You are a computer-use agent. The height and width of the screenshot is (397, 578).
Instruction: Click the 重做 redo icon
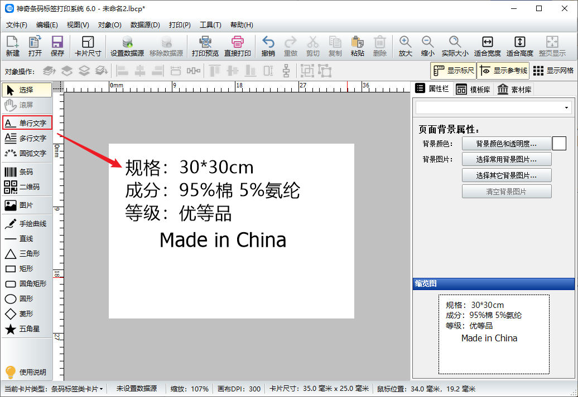291,46
